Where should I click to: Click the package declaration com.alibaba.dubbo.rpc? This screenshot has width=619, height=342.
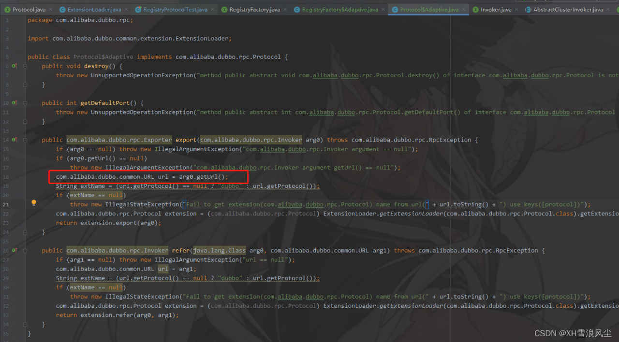(x=92, y=20)
